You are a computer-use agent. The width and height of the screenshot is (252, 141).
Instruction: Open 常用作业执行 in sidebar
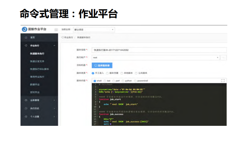37,77
